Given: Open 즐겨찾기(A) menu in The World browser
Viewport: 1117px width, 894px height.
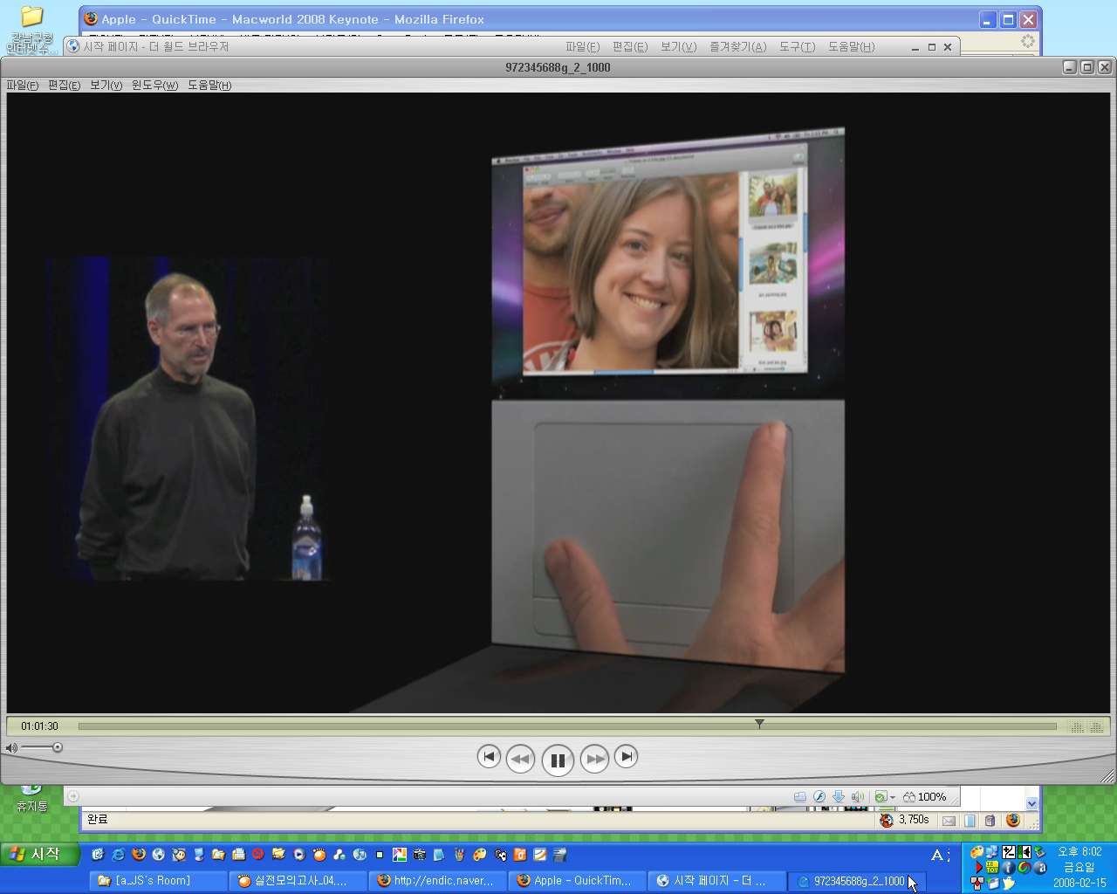Looking at the screenshot, I should click(x=737, y=47).
